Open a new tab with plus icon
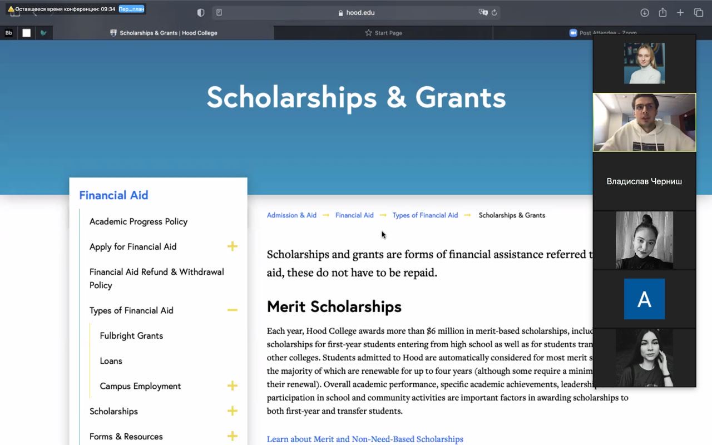This screenshot has height=445, width=712. (680, 13)
